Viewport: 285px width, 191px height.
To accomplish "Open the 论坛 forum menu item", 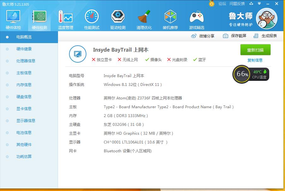I will [x=222, y=3].
